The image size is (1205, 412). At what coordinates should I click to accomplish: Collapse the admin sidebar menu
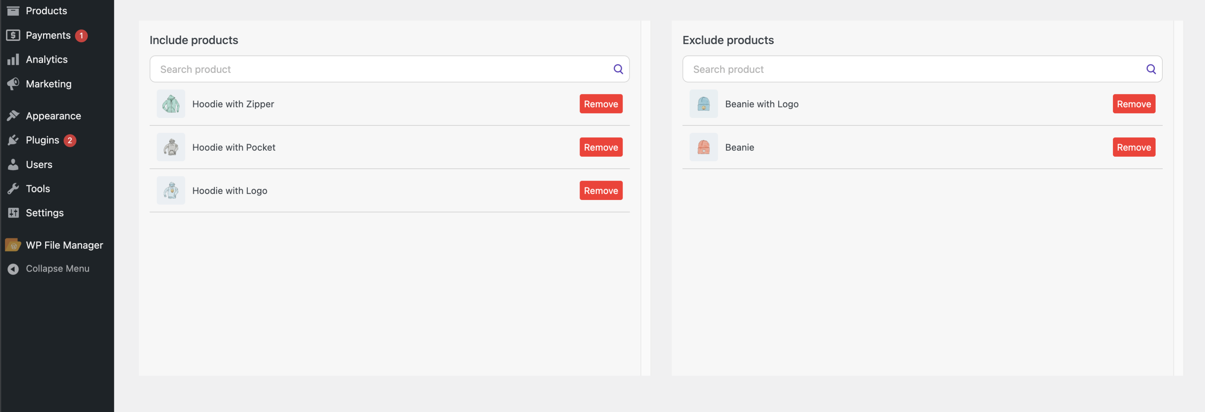[x=57, y=269]
